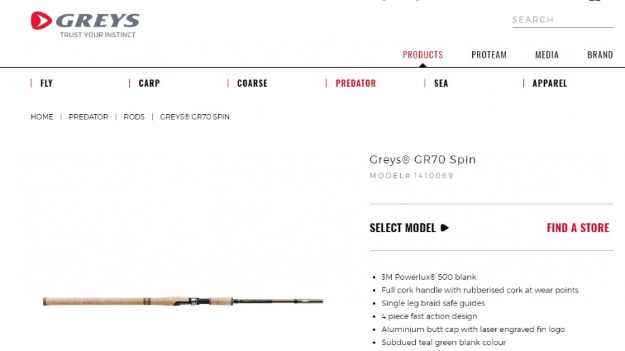625x351 pixels.
Task: Select the Apparel category tab
Action: click(x=550, y=84)
